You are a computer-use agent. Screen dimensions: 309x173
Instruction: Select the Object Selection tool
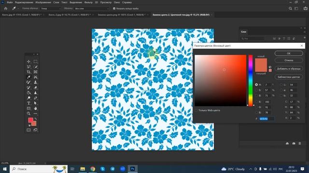[x=35, y=67]
